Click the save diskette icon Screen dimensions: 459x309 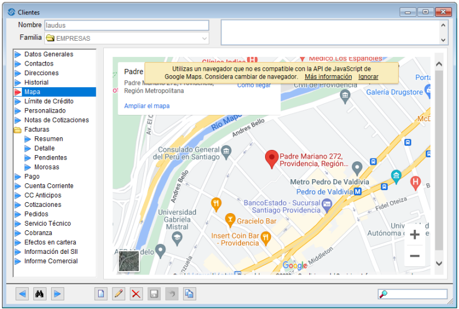pyautogui.click(x=154, y=293)
